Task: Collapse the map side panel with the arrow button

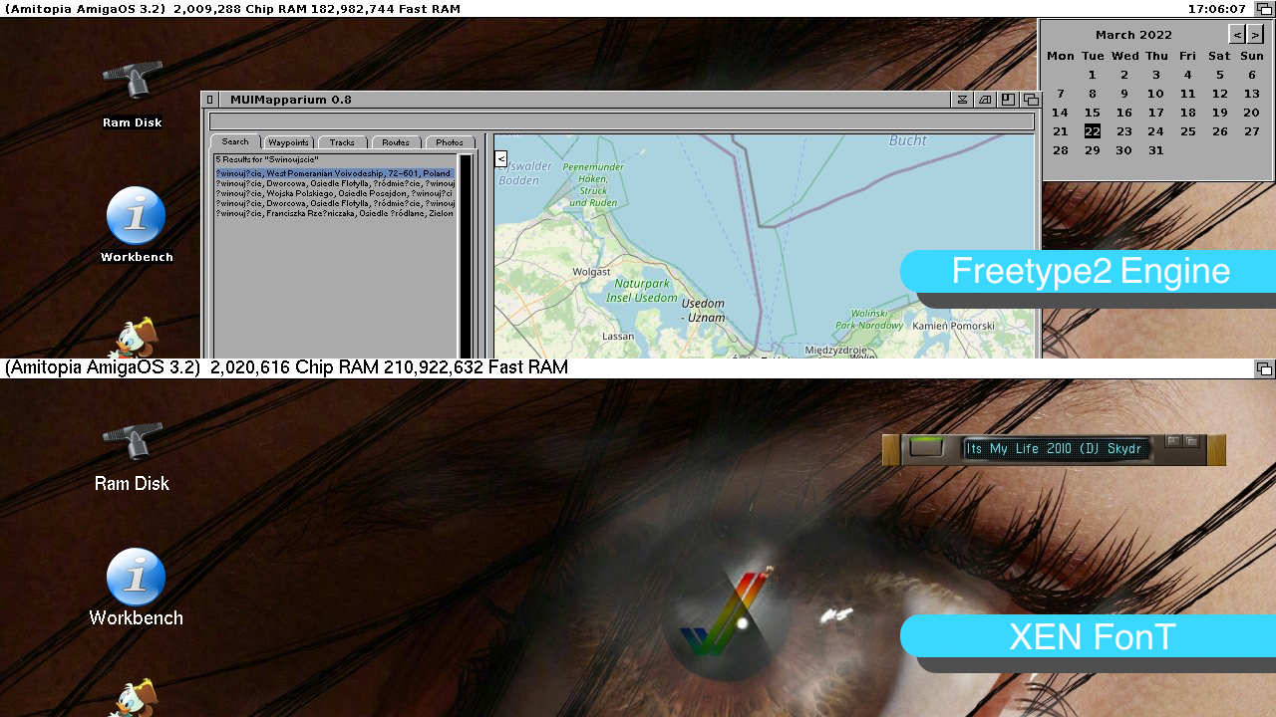Action: (x=500, y=158)
